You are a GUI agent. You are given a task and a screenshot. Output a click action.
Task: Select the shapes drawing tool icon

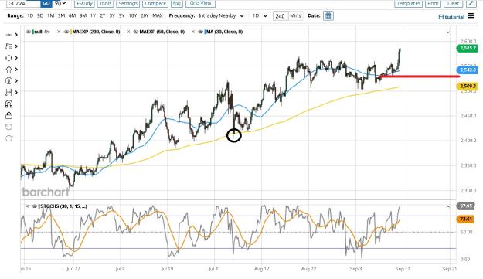(9, 58)
